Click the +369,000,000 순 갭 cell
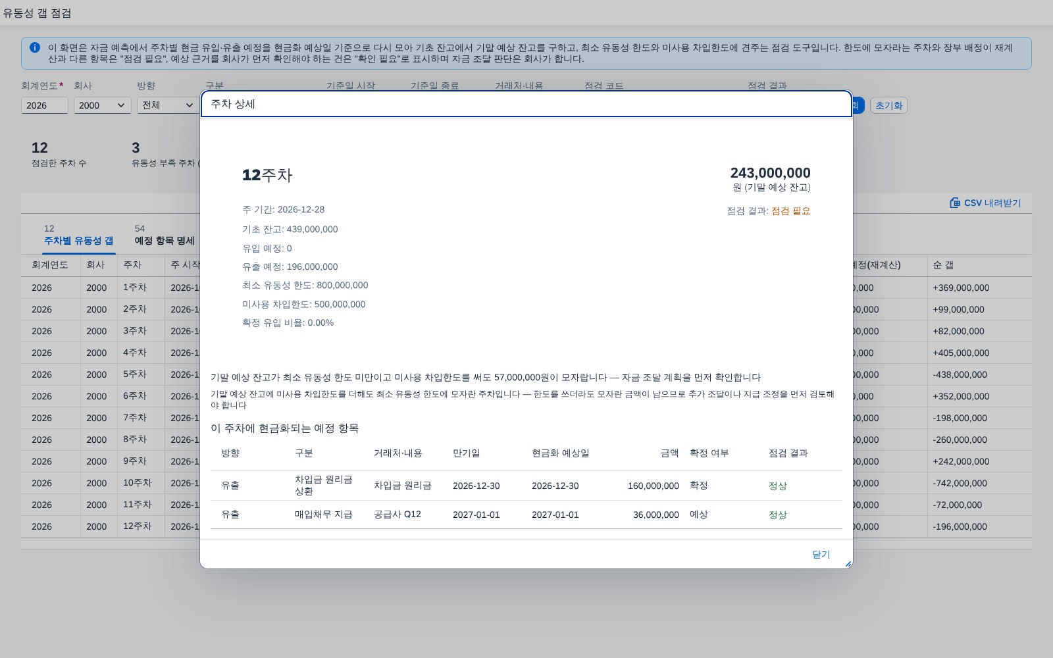 tap(961, 288)
